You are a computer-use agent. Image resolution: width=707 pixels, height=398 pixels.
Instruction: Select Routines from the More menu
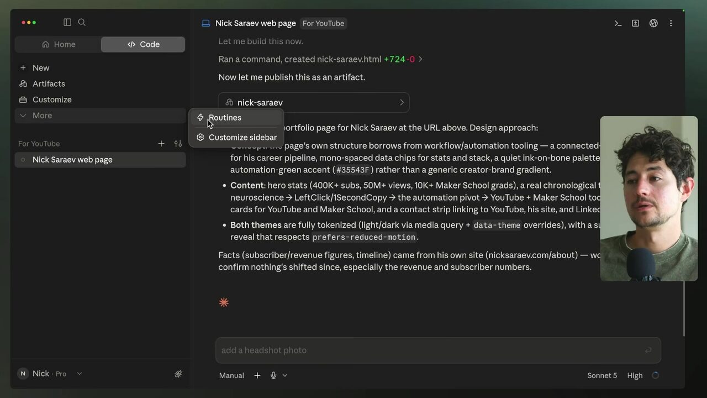click(x=236, y=118)
